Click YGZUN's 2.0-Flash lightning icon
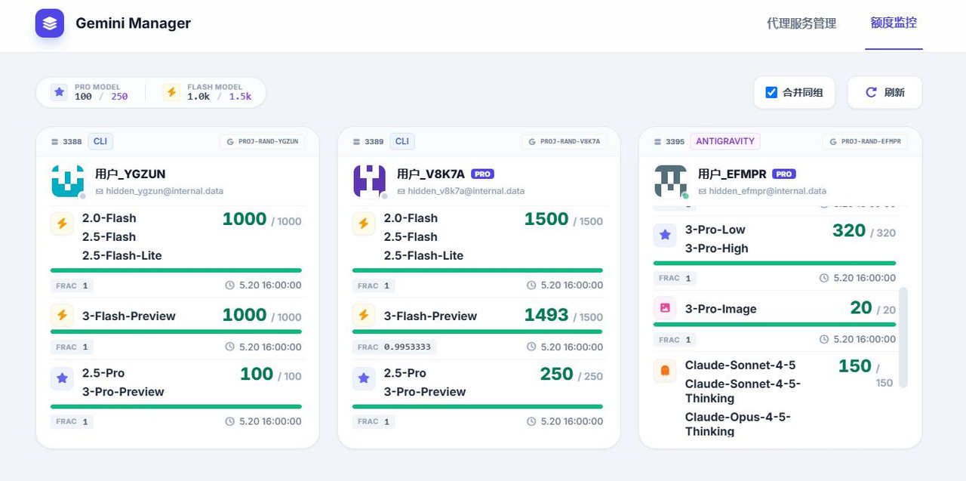 [x=62, y=224]
